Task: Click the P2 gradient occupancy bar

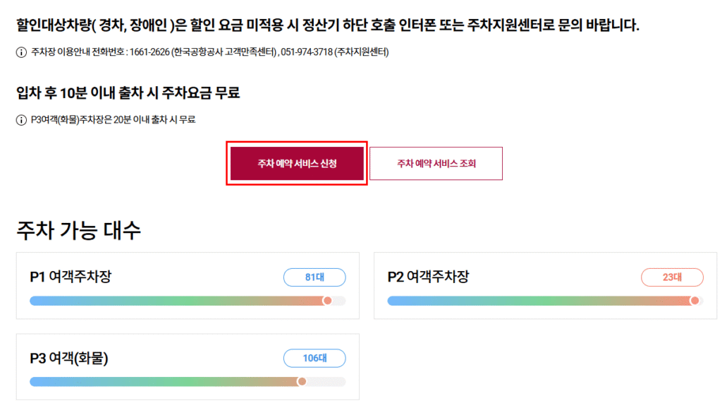Action: (x=536, y=301)
